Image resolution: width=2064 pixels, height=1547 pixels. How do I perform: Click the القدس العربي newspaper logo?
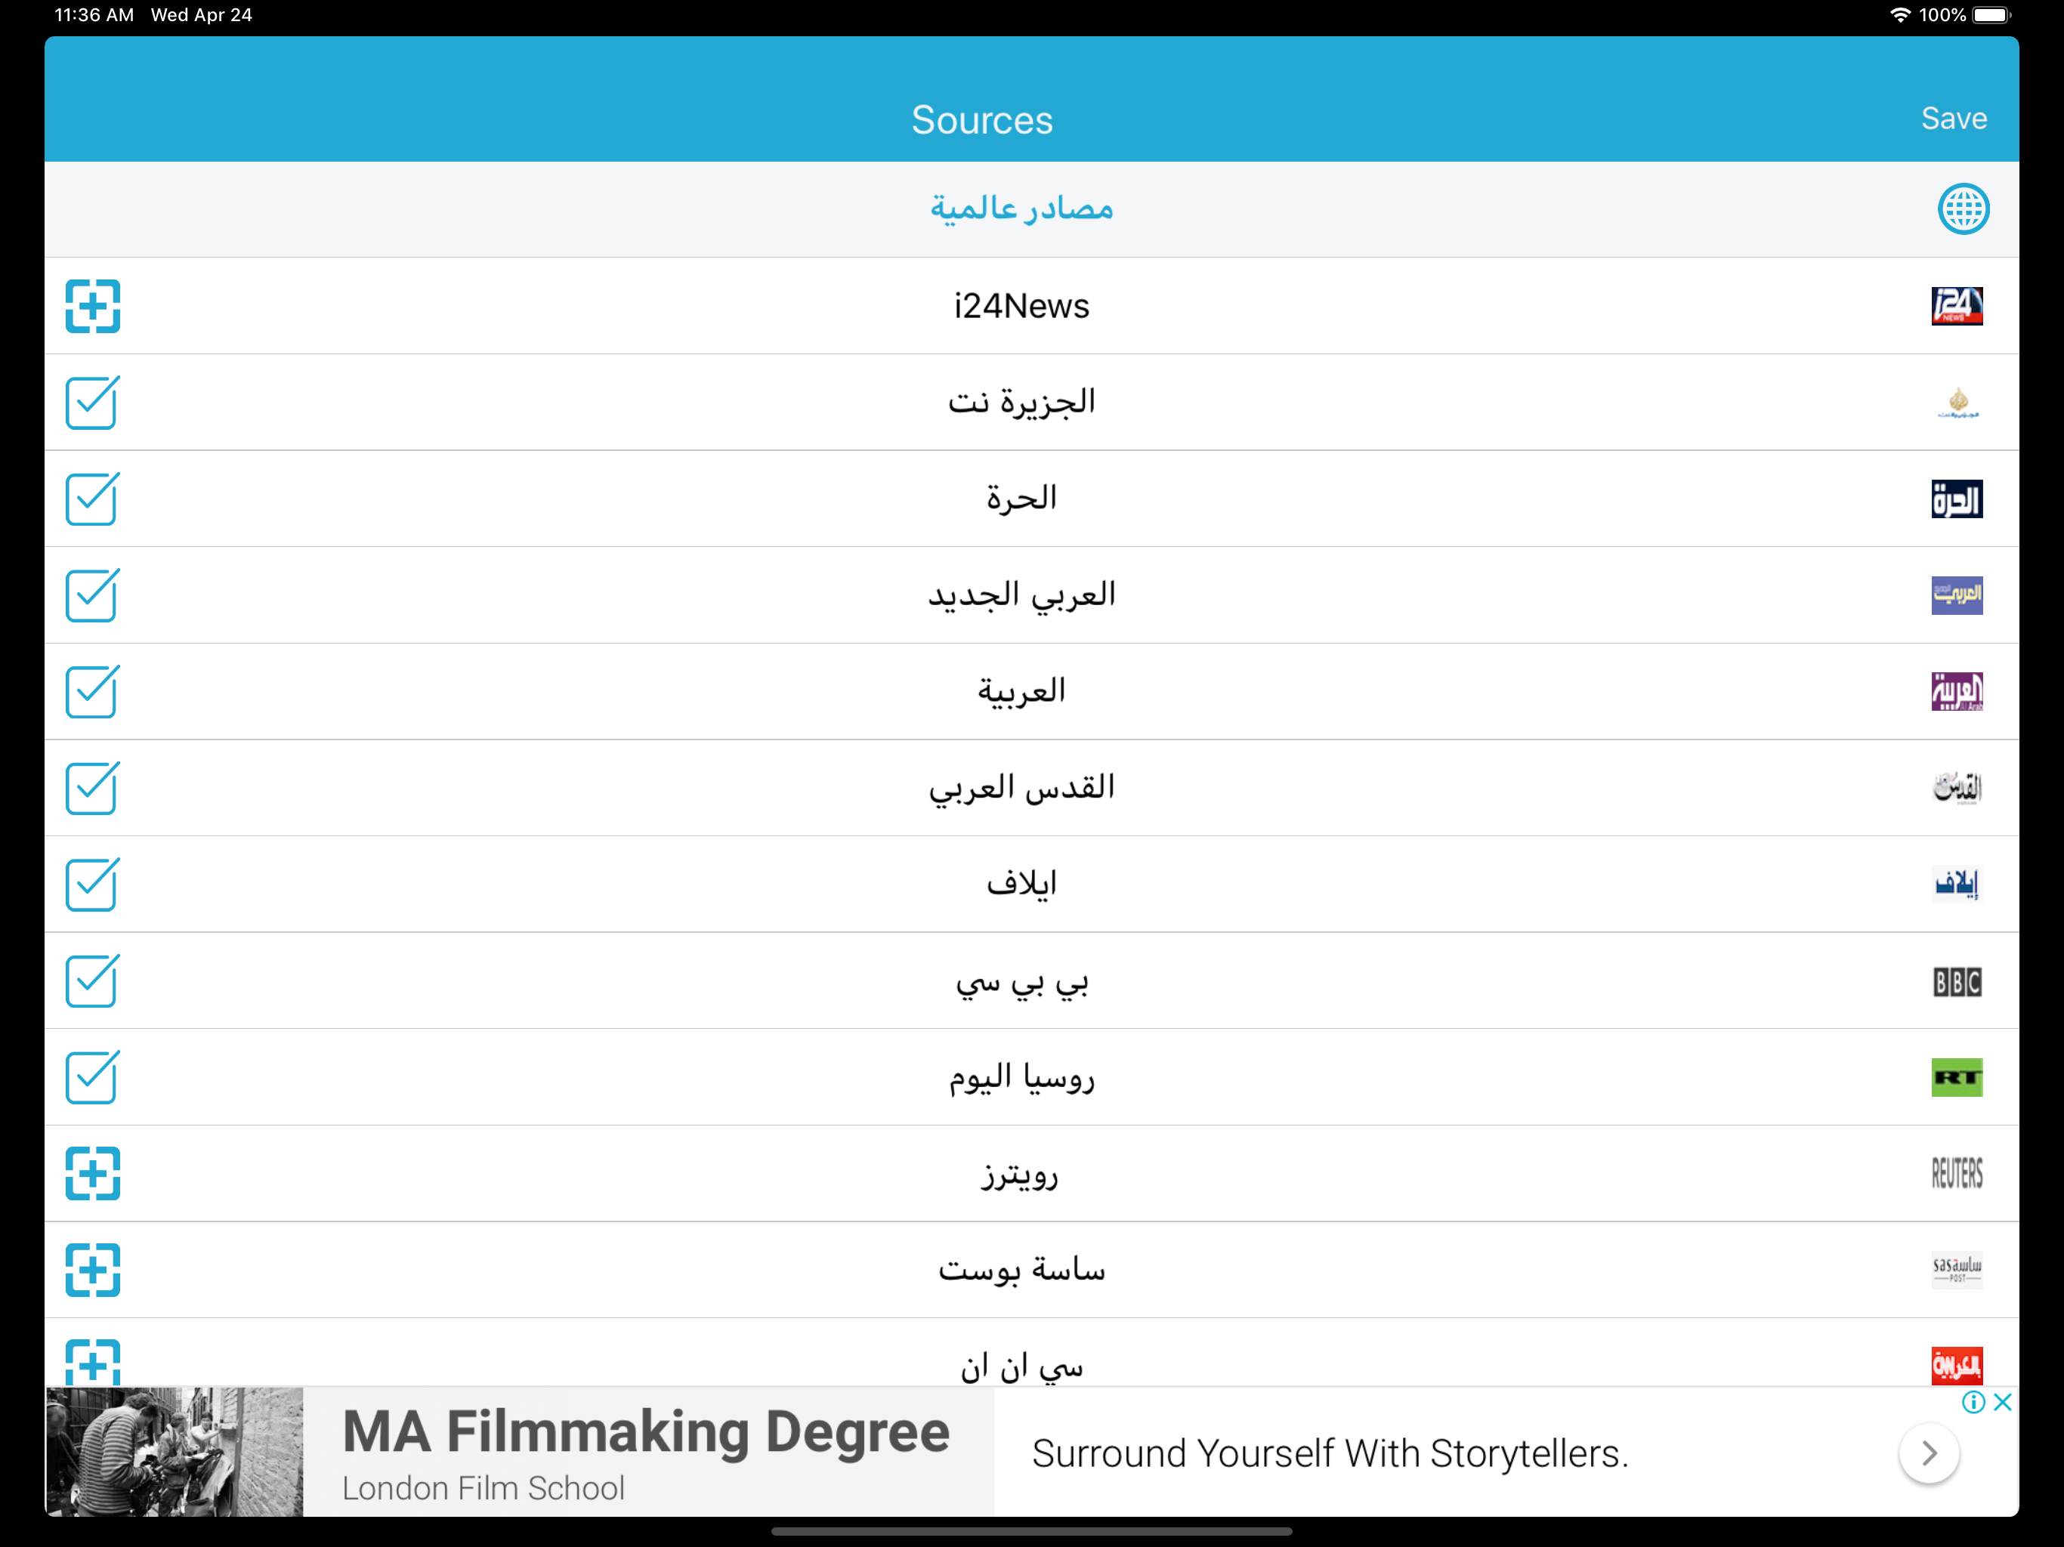coord(1957,789)
